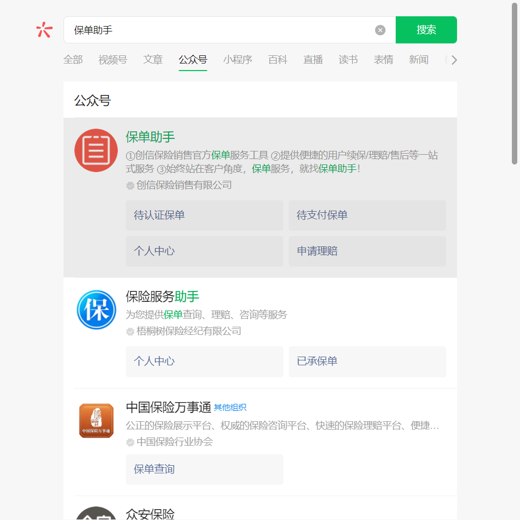Switch to the 视频号 tab
The image size is (520, 520).
coord(113,60)
